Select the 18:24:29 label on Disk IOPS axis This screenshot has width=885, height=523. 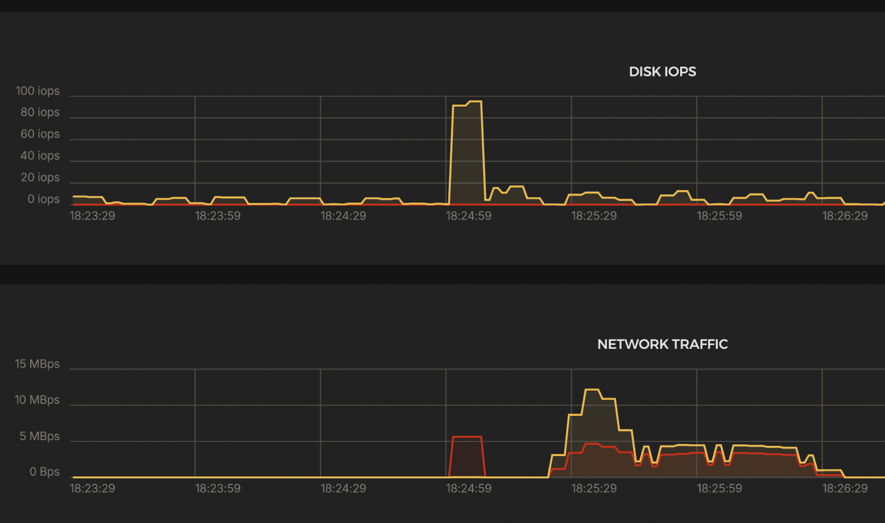coord(343,216)
